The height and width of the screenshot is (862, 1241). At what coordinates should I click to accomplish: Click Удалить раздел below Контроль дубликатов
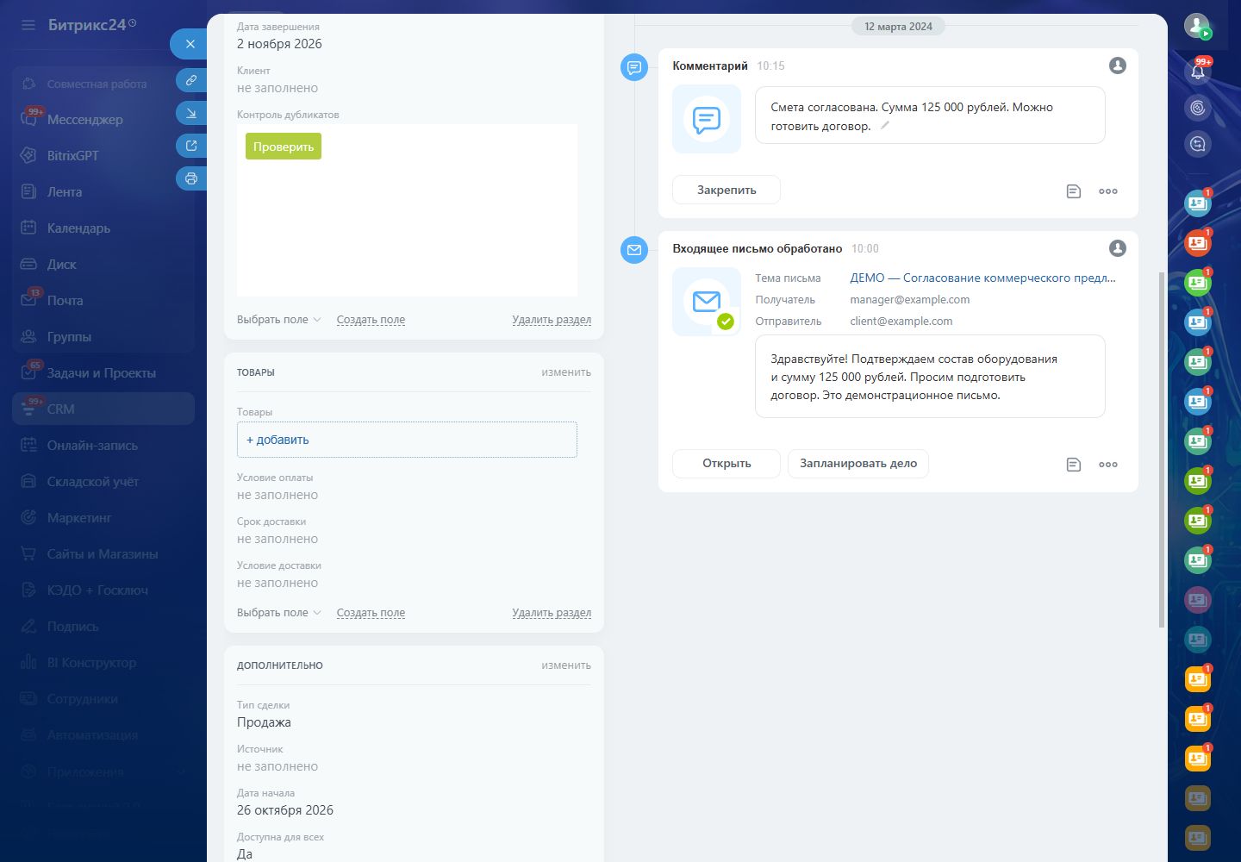pyautogui.click(x=552, y=320)
